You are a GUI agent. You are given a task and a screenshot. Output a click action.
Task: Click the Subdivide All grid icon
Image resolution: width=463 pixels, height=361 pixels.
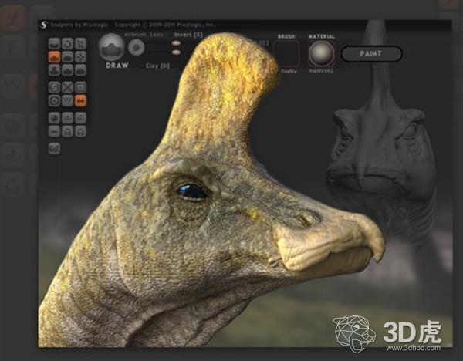pos(80,87)
